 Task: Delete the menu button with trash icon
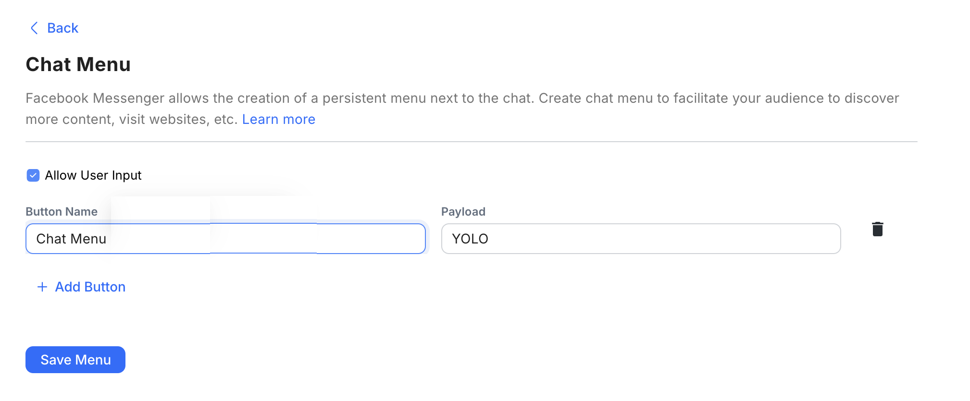click(x=877, y=229)
